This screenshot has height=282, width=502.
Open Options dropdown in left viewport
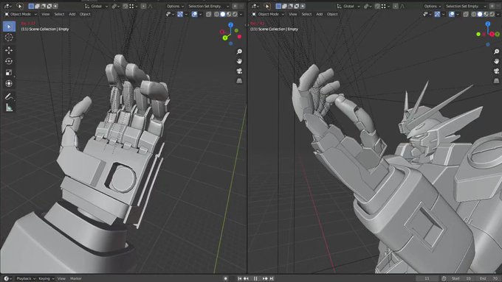(x=175, y=6)
